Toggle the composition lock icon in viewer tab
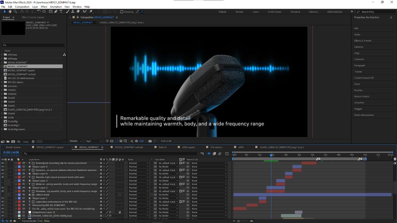 78,17
